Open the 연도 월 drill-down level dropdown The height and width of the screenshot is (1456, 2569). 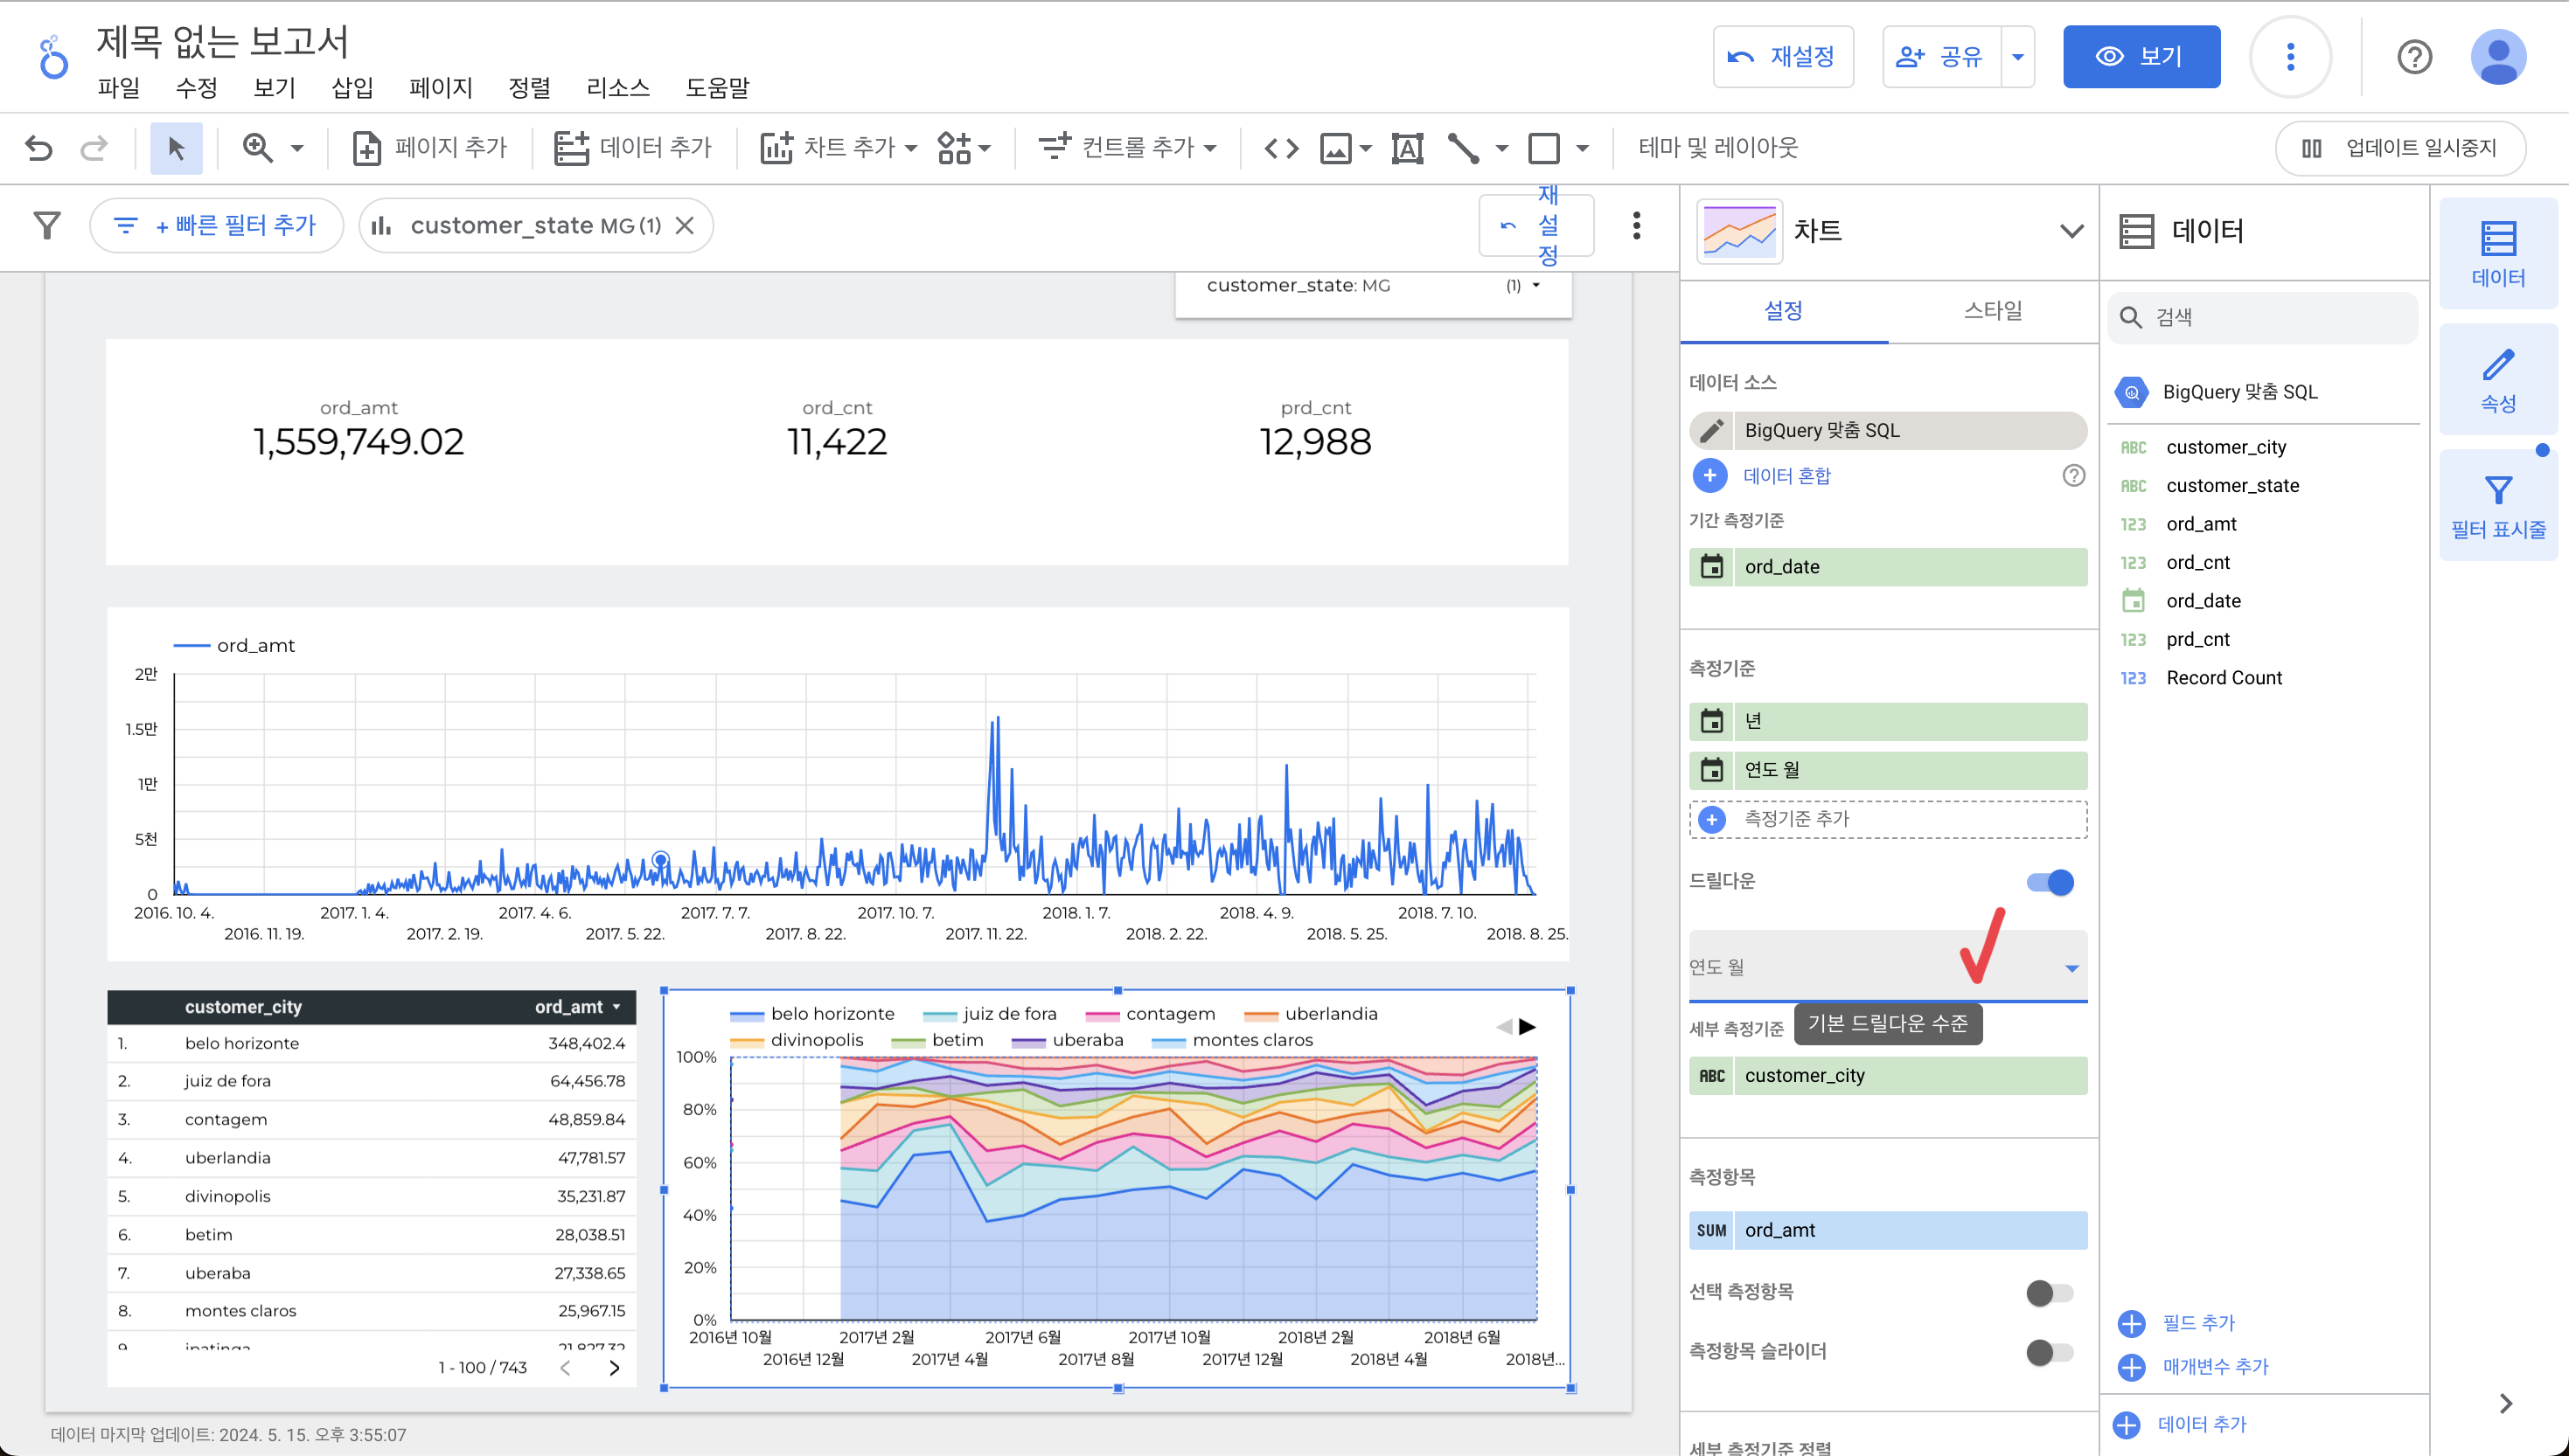pyautogui.click(x=2071, y=967)
